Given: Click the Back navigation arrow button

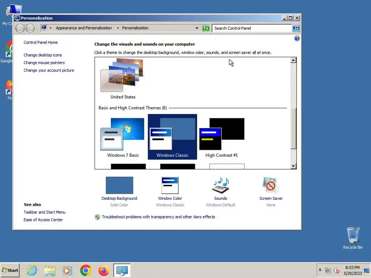Looking at the screenshot, I should click(20, 28).
